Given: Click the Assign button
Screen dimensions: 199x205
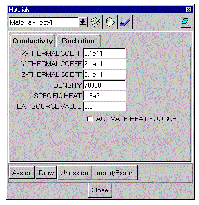Looking at the screenshot, I should 22,173.
